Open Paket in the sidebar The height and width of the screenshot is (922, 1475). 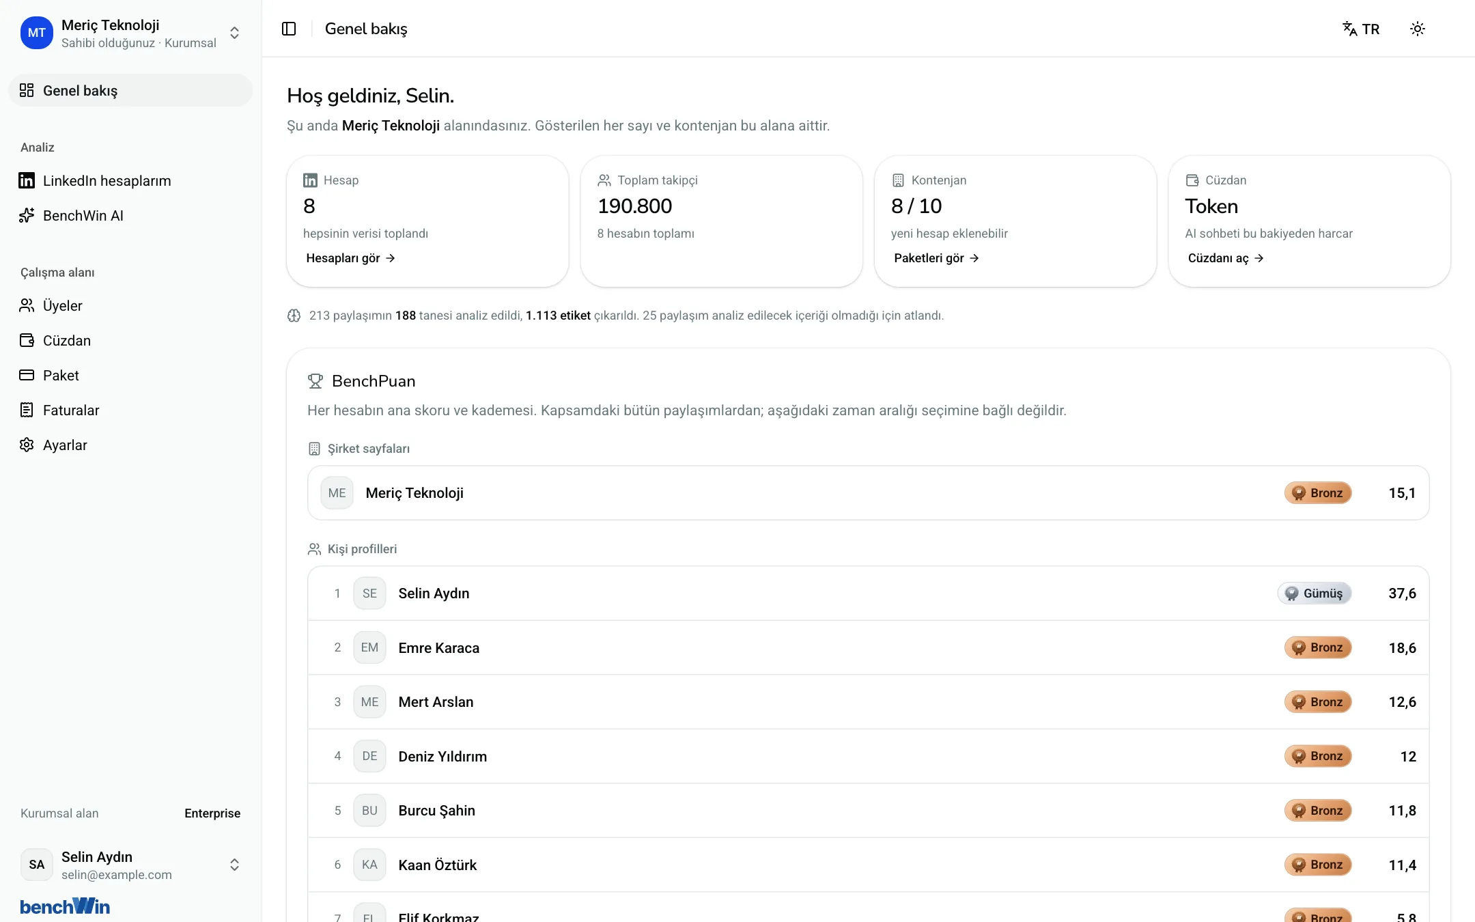pyautogui.click(x=130, y=375)
